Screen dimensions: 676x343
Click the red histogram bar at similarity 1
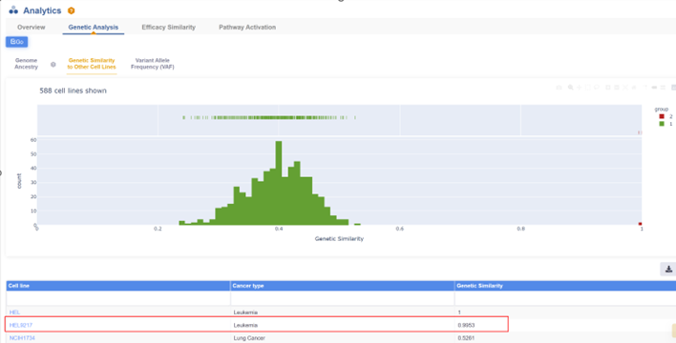[x=641, y=223]
